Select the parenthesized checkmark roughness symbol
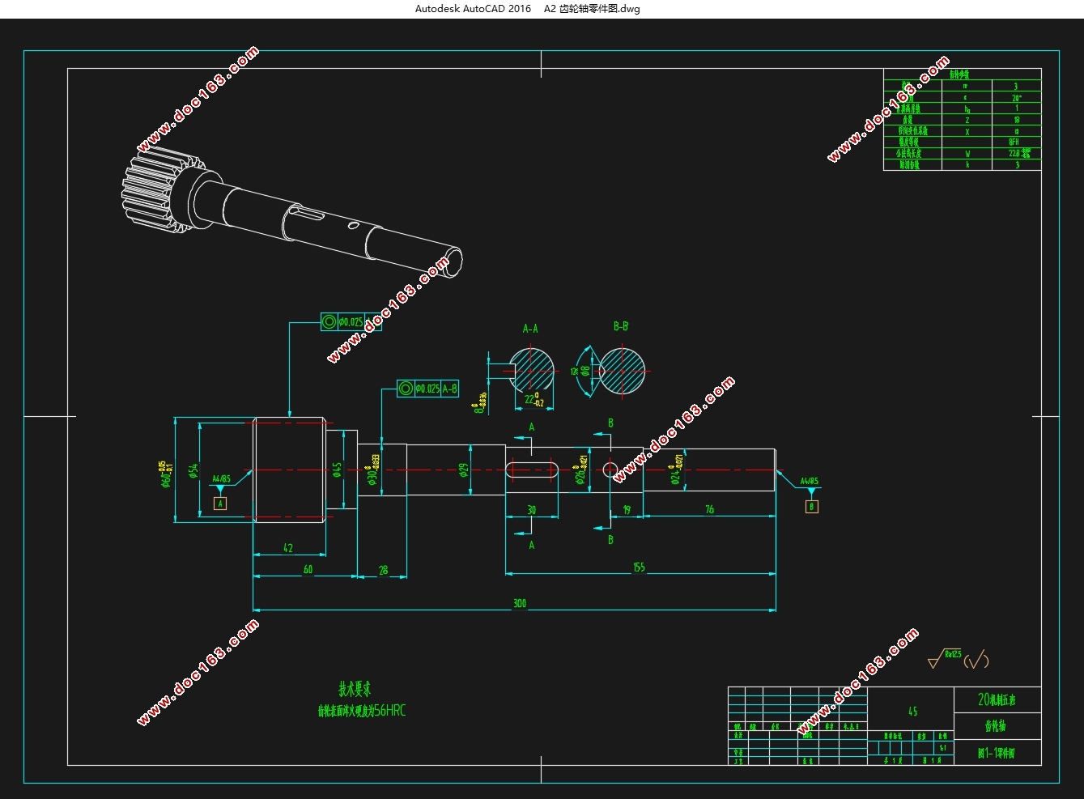The width and height of the screenshot is (1084, 799). [x=976, y=660]
